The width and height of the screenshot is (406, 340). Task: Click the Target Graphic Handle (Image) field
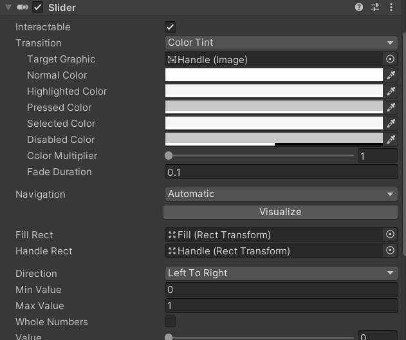274,59
